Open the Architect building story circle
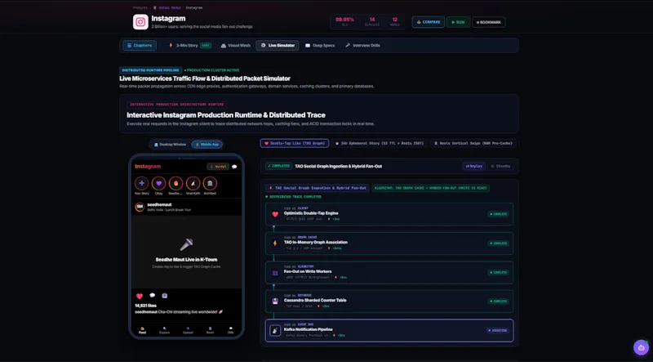 (210, 183)
